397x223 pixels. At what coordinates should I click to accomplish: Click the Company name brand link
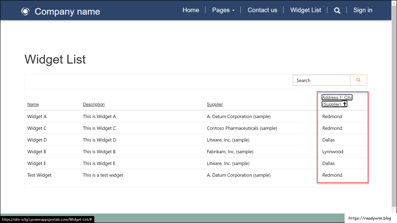(67, 12)
